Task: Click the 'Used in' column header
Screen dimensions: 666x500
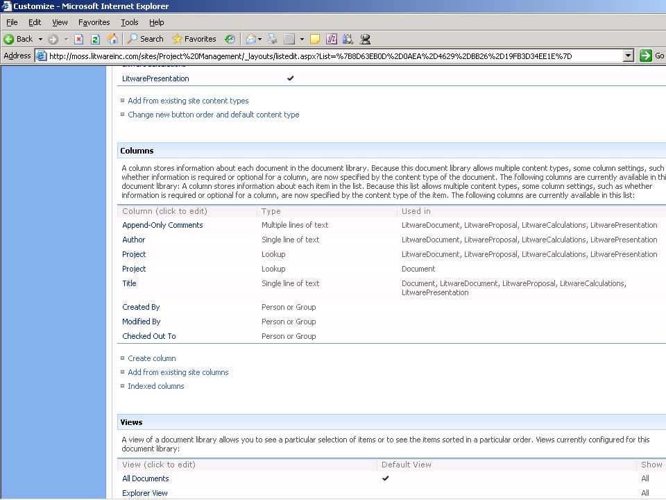Action: [x=416, y=211]
